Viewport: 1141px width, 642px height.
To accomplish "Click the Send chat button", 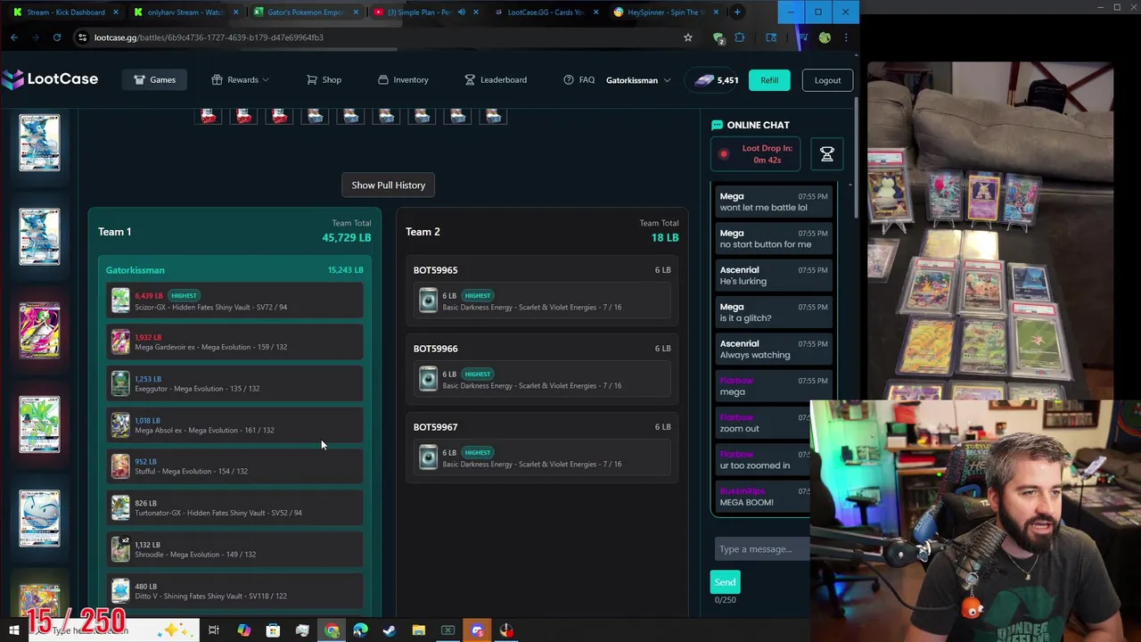I will [725, 582].
